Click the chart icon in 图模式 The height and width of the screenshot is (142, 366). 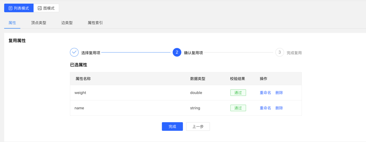tap(40, 8)
